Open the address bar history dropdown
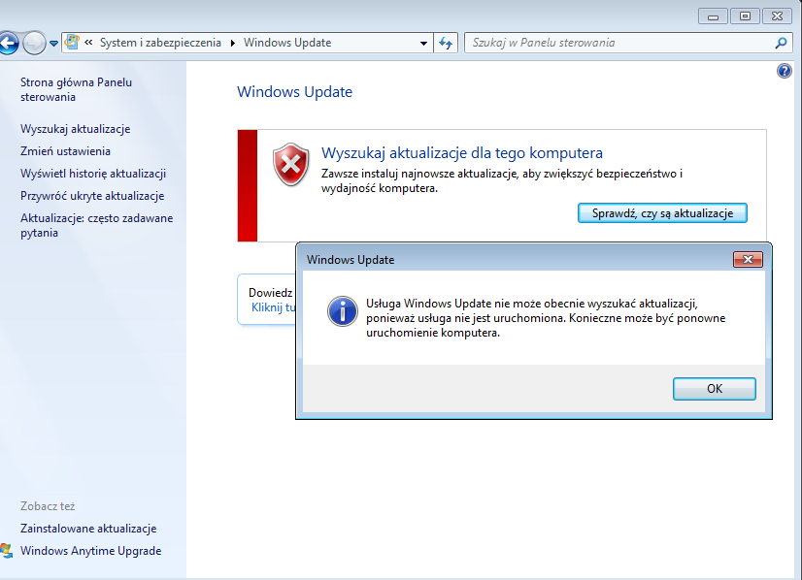This screenshot has height=580, width=802. pos(423,44)
